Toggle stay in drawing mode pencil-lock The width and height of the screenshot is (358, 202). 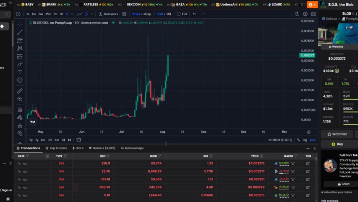(x=20, y=117)
